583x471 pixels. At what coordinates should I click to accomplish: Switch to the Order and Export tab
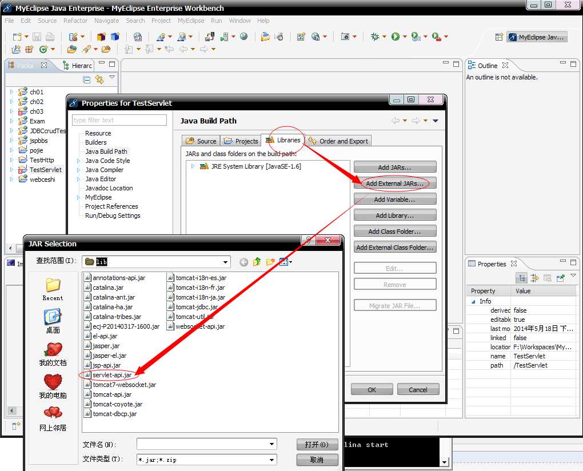[x=338, y=141]
